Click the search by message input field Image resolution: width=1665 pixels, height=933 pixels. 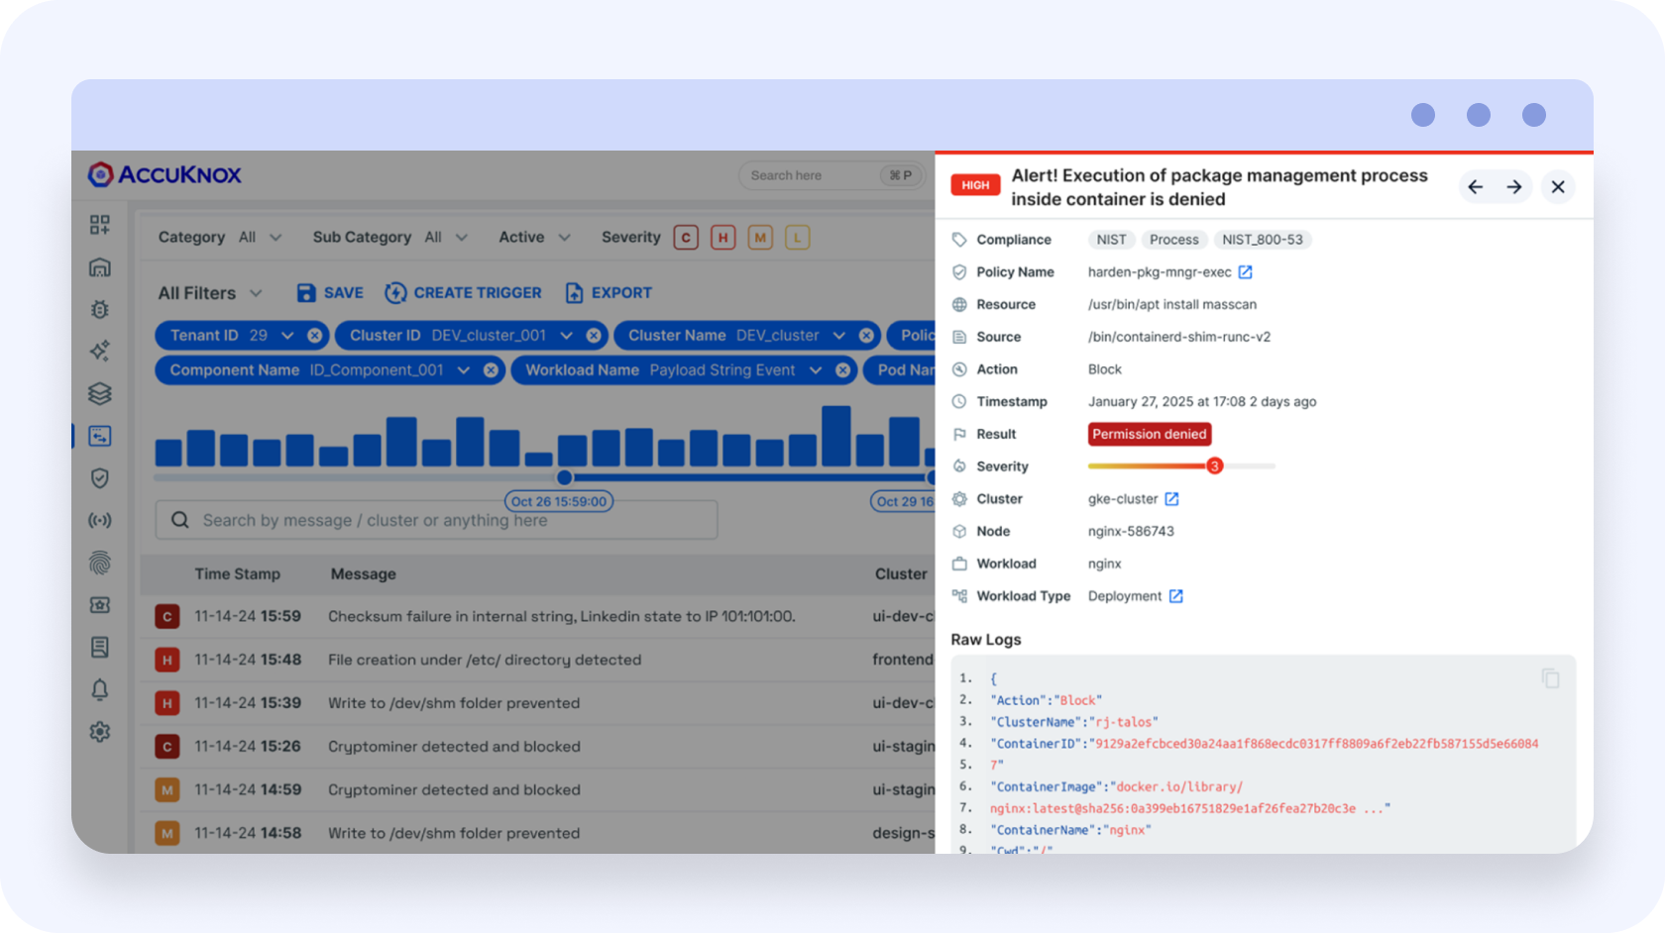point(436,521)
